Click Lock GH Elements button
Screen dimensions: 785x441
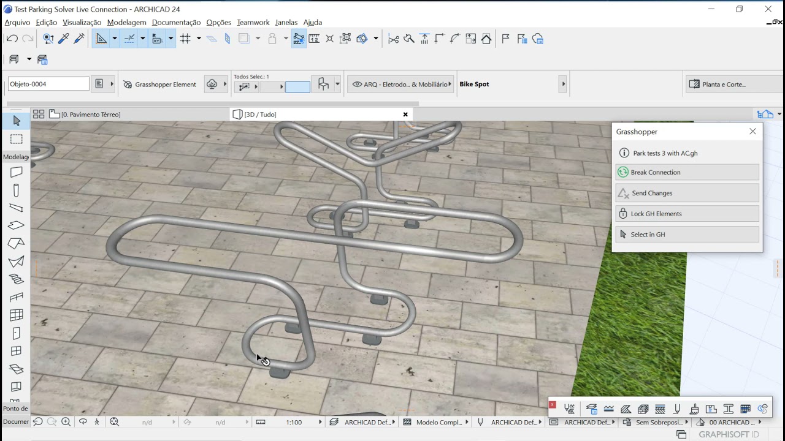tap(687, 214)
